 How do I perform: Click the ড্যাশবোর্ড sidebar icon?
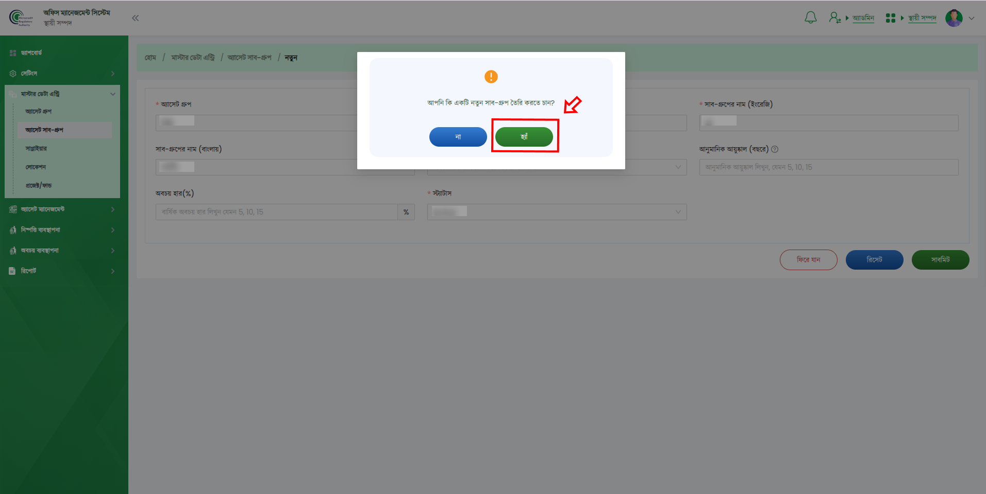tap(13, 53)
